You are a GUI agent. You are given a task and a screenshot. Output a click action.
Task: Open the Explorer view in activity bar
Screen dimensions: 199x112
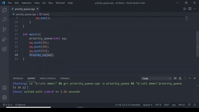4,10
